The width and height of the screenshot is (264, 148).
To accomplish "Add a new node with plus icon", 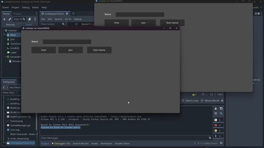I will pos(5,19).
